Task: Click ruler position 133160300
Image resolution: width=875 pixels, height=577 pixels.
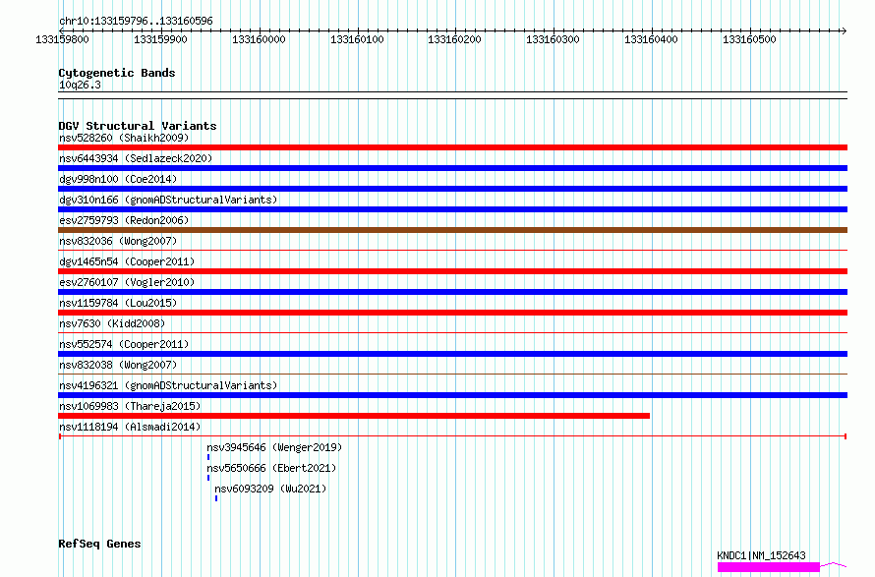Action: pyautogui.click(x=553, y=39)
